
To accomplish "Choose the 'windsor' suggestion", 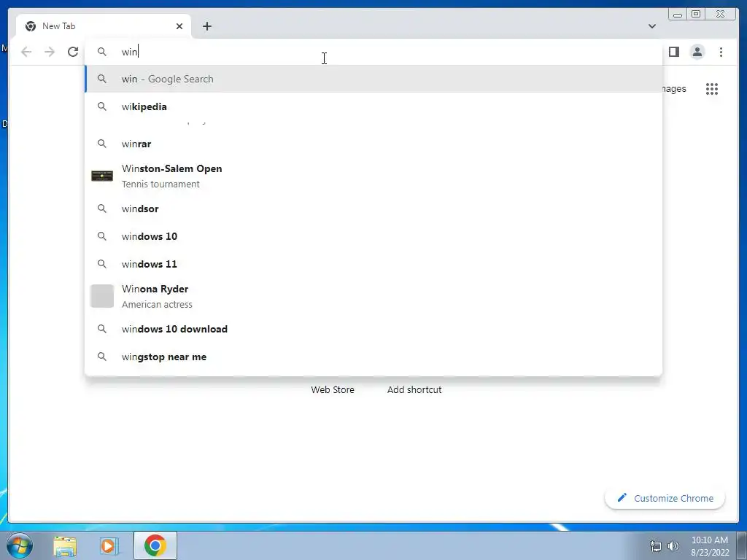I will pyautogui.click(x=373, y=209).
